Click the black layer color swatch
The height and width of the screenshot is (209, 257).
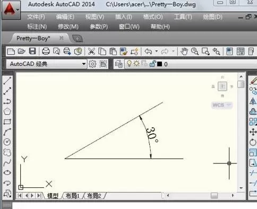[159, 64]
